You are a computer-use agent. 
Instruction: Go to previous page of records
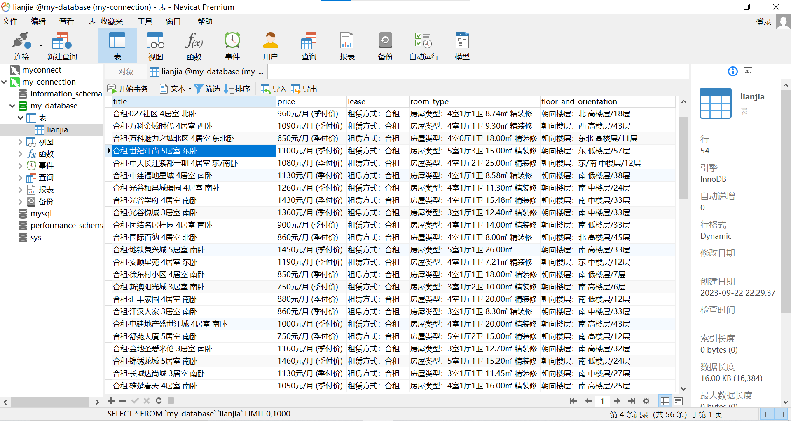(588, 401)
